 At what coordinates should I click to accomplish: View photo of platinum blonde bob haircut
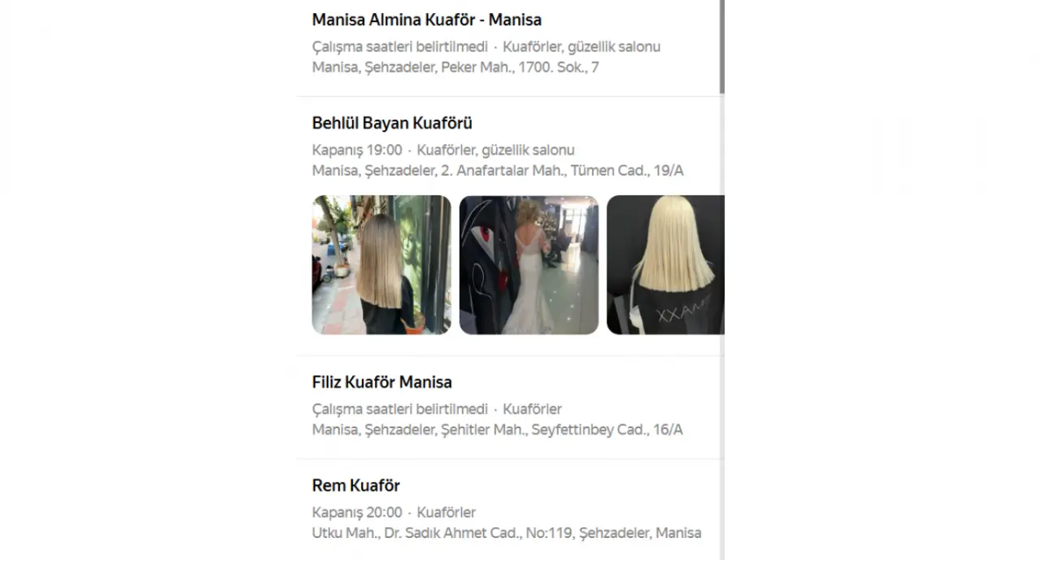[665, 265]
